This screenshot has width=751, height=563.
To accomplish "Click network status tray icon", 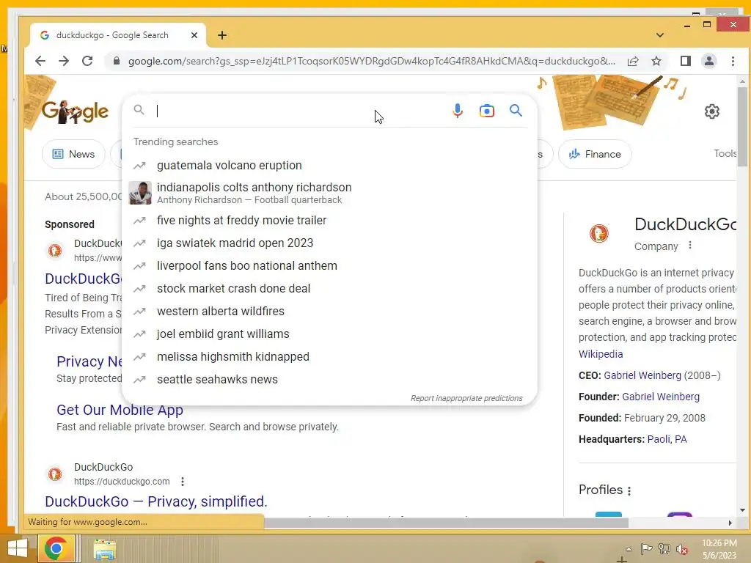I will [664, 548].
